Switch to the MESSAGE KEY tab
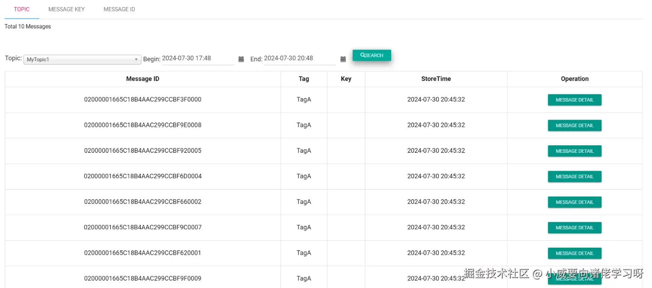The width and height of the screenshot is (652, 288). [x=67, y=9]
